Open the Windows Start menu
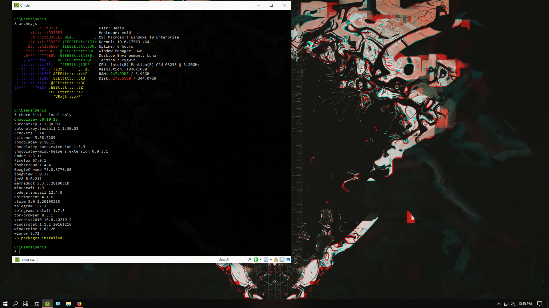Image resolution: width=549 pixels, height=308 pixels. click(5, 304)
